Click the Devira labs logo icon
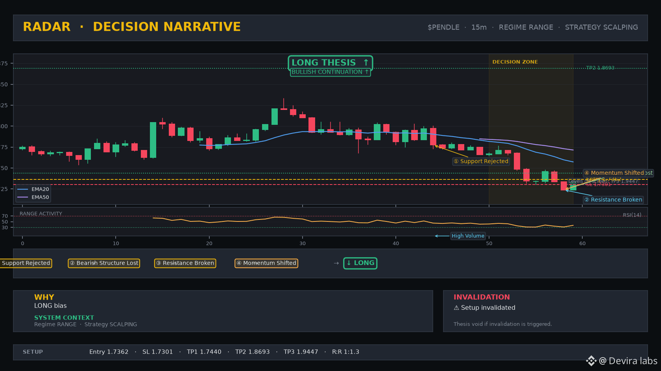Screen dimensions: 661x371 591,361
